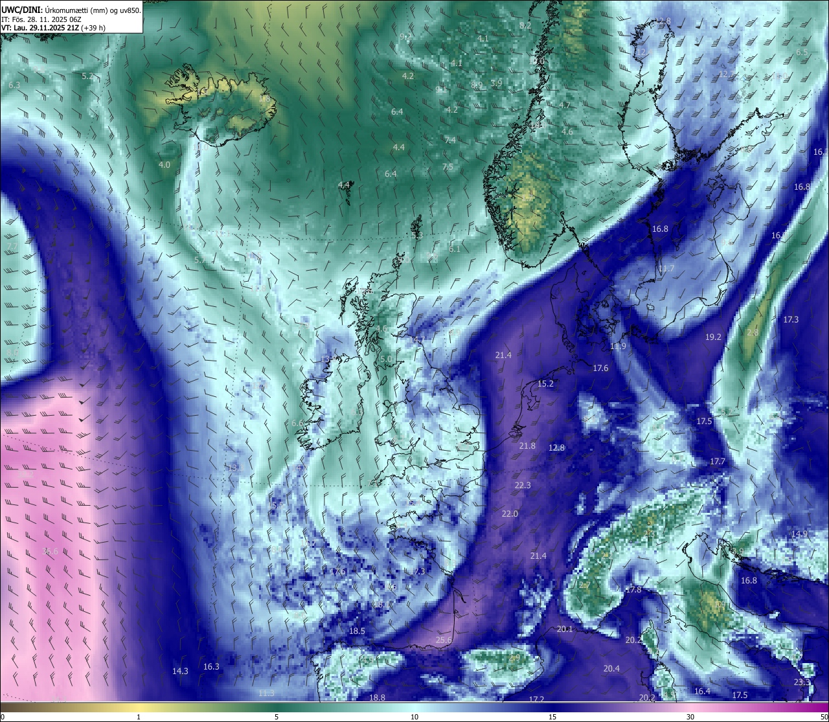Click the 'UWC/DINI: Úrkomumætti (mm) og uv850.' title text

[x=71, y=10]
